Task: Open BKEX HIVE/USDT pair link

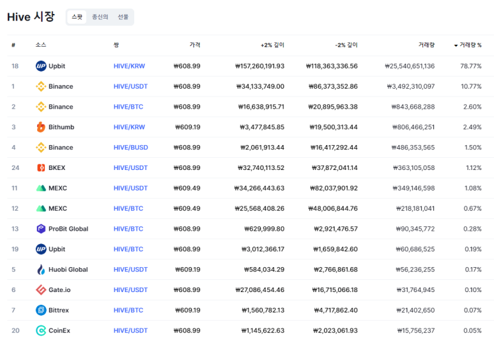Action: coord(130,167)
